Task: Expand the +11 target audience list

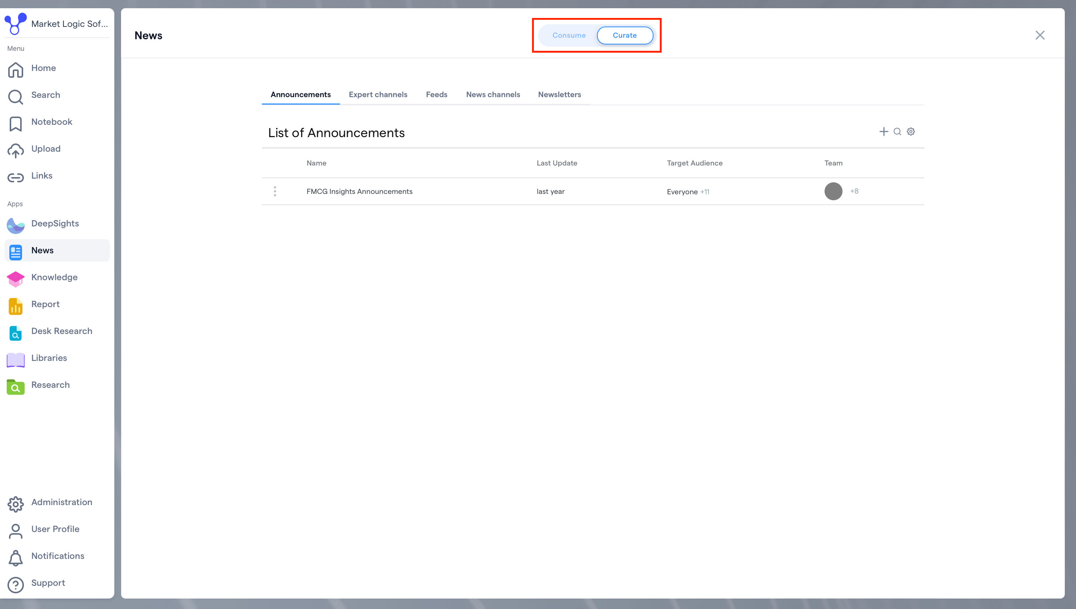Action: click(705, 192)
